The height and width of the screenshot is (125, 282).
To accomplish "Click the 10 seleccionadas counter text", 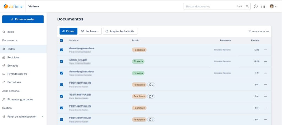I will [x=259, y=31].
